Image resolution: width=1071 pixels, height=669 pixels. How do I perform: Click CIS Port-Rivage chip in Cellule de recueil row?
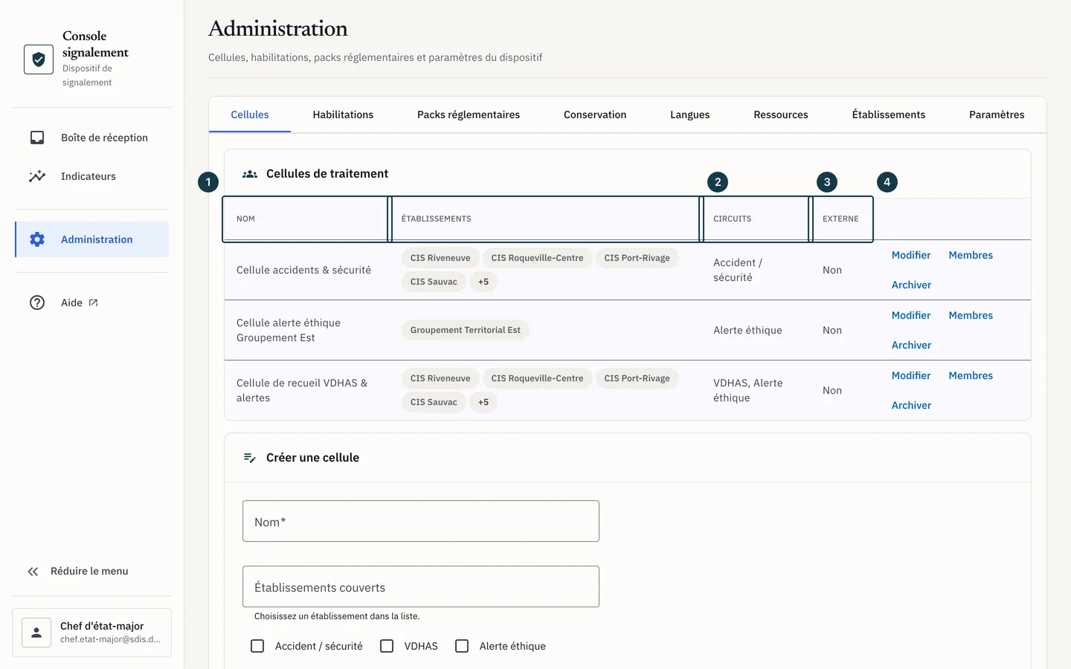click(637, 378)
